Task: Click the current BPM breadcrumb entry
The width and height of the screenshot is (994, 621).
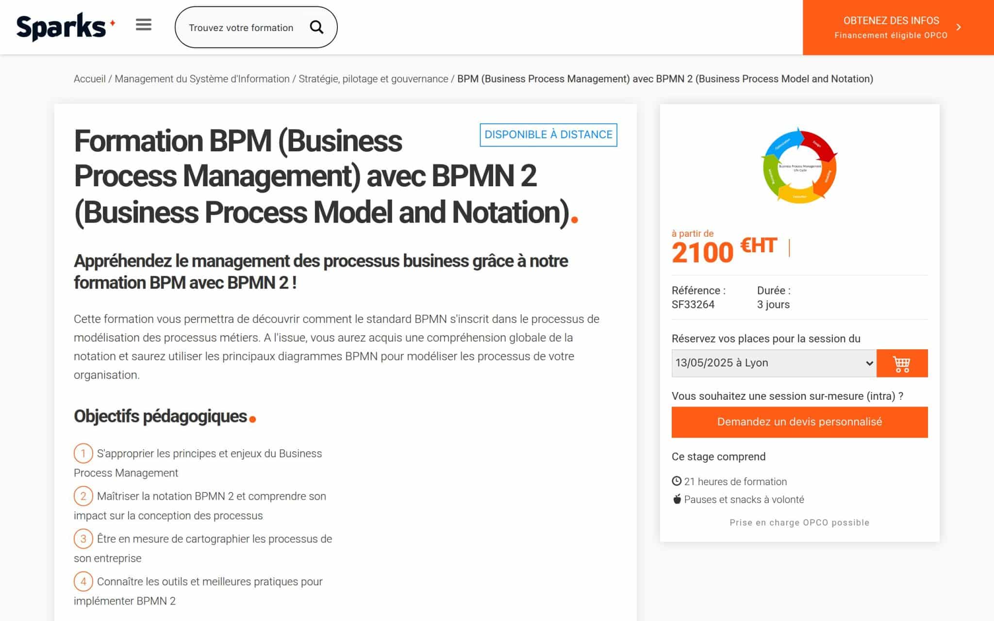Action: click(x=665, y=79)
